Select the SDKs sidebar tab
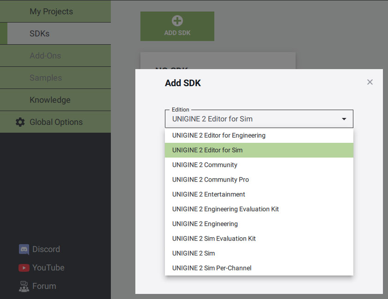 pyautogui.click(x=55, y=34)
